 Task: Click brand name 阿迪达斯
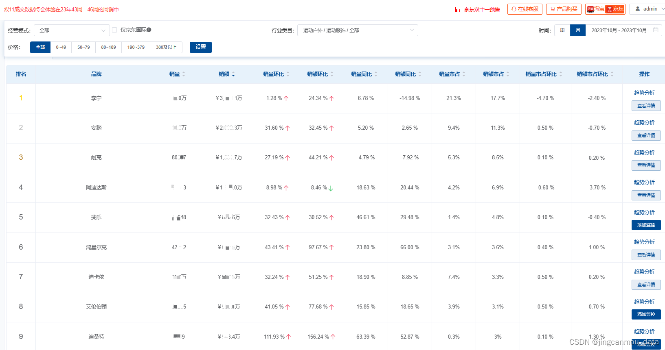click(96, 187)
